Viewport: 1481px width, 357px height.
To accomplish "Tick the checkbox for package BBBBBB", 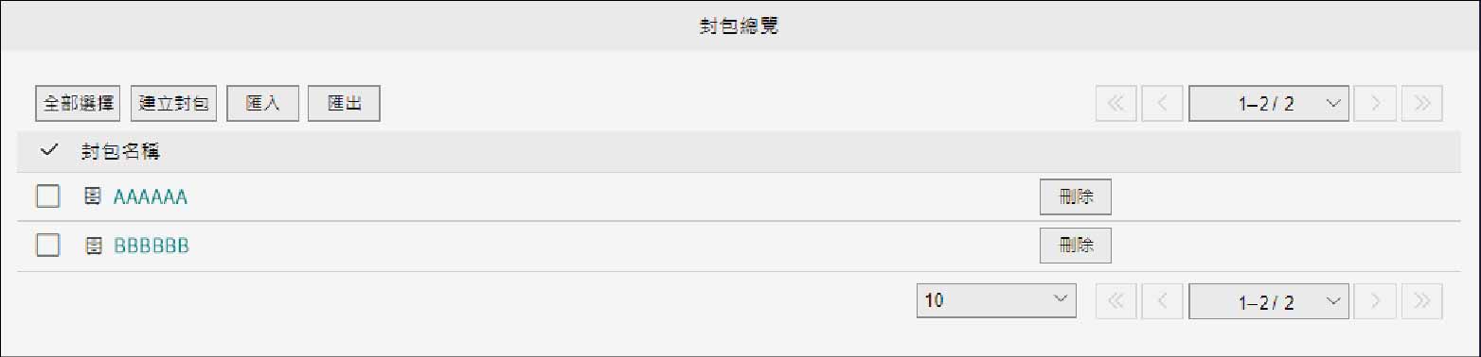I will click(47, 246).
